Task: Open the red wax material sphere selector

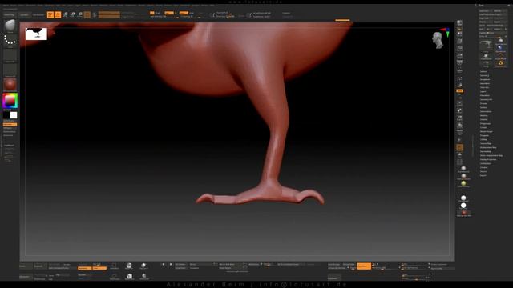Action: point(10,85)
